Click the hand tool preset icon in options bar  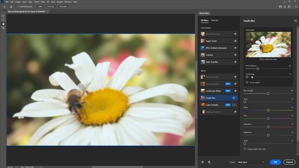(x=11, y=7)
